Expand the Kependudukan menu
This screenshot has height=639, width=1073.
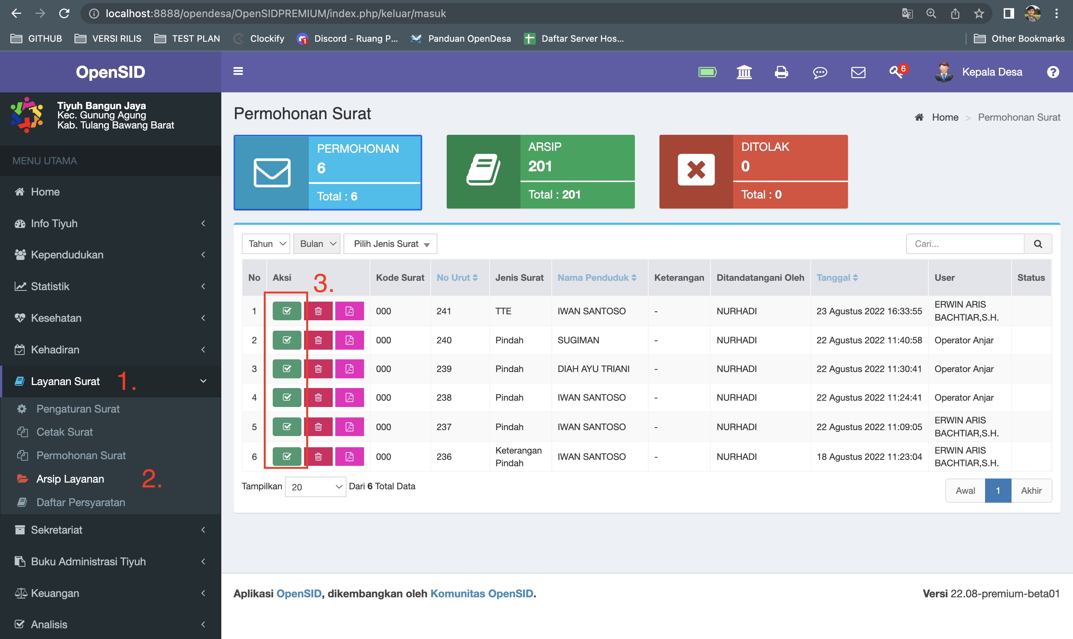[x=111, y=255]
